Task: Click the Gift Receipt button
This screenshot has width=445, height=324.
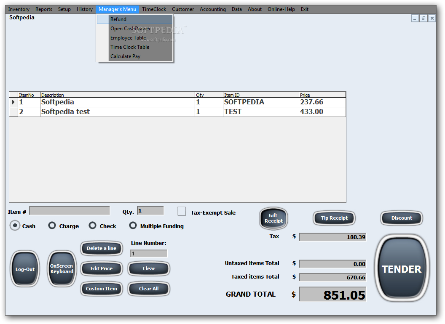Action: [273, 218]
